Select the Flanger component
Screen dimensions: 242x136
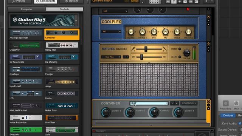click(x=62, y=71)
